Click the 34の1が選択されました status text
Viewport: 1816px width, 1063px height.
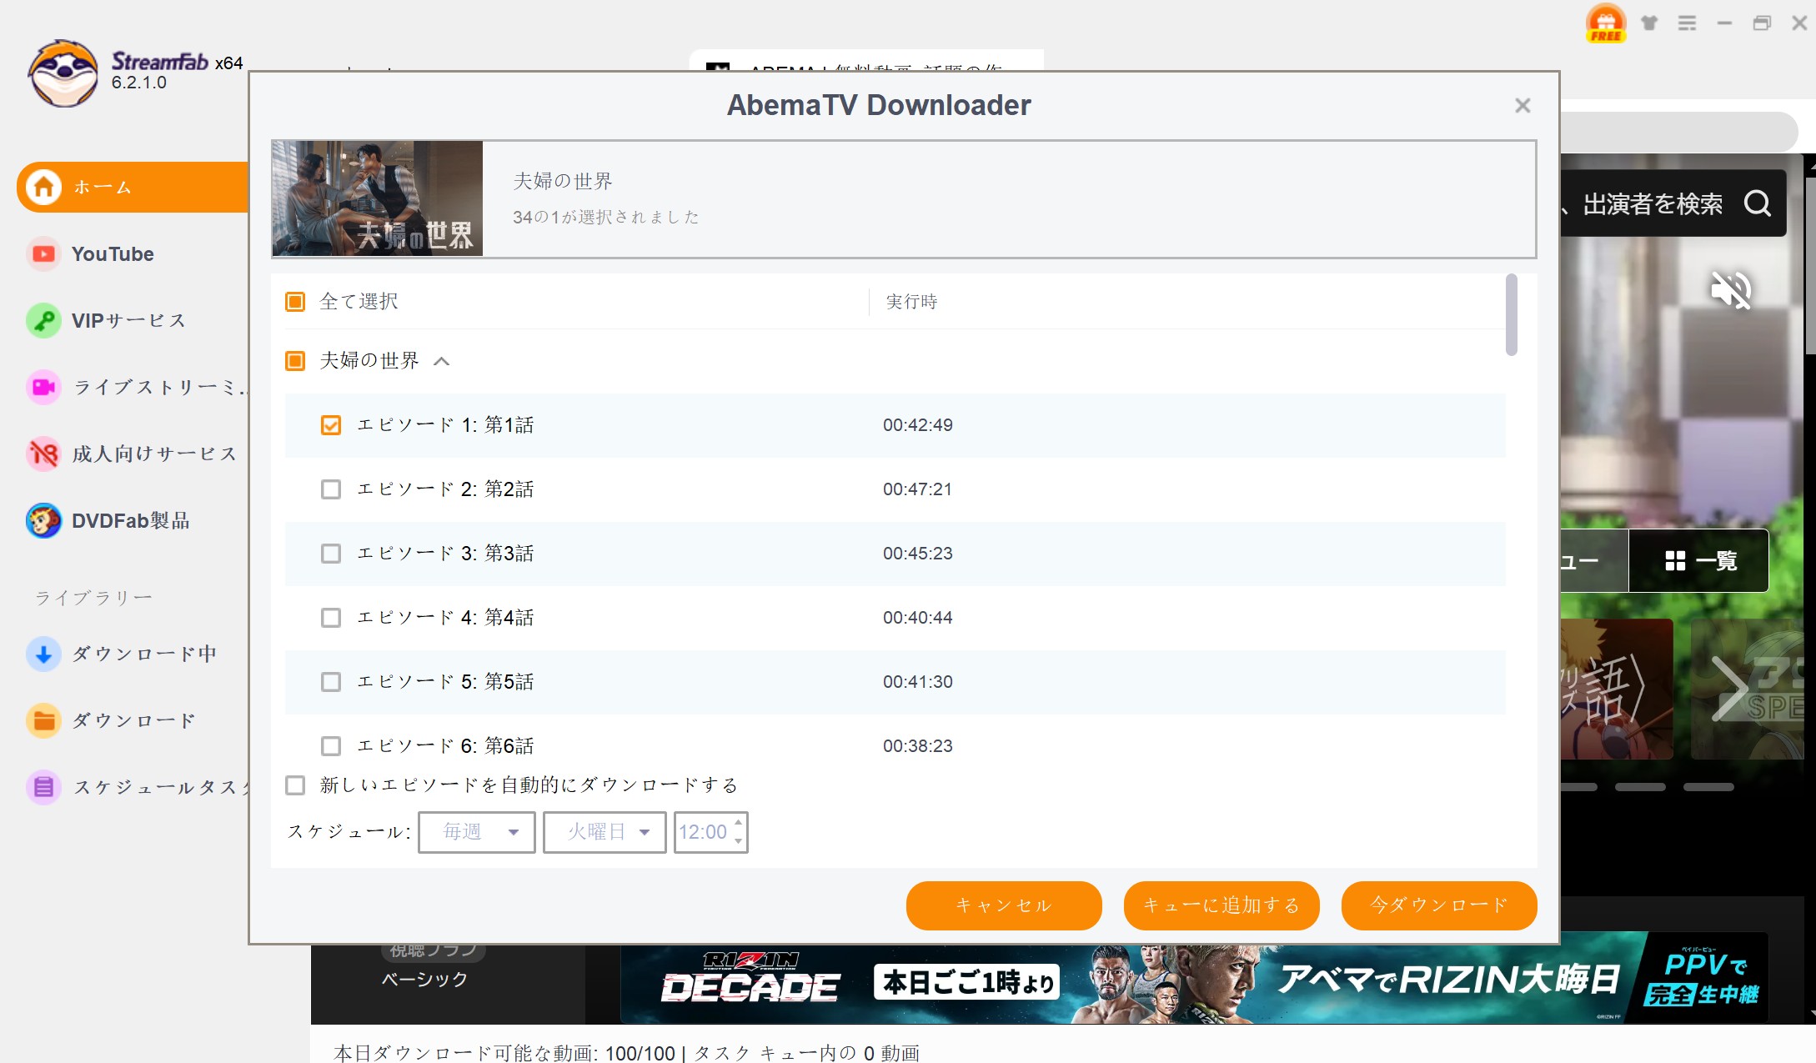pos(606,218)
